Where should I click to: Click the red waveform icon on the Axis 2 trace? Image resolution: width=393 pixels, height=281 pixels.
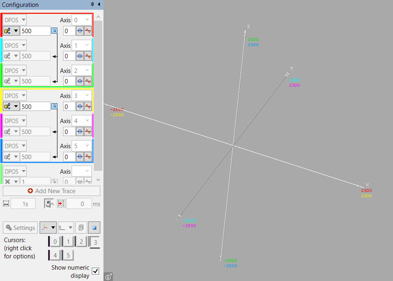click(x=88, y=81)
